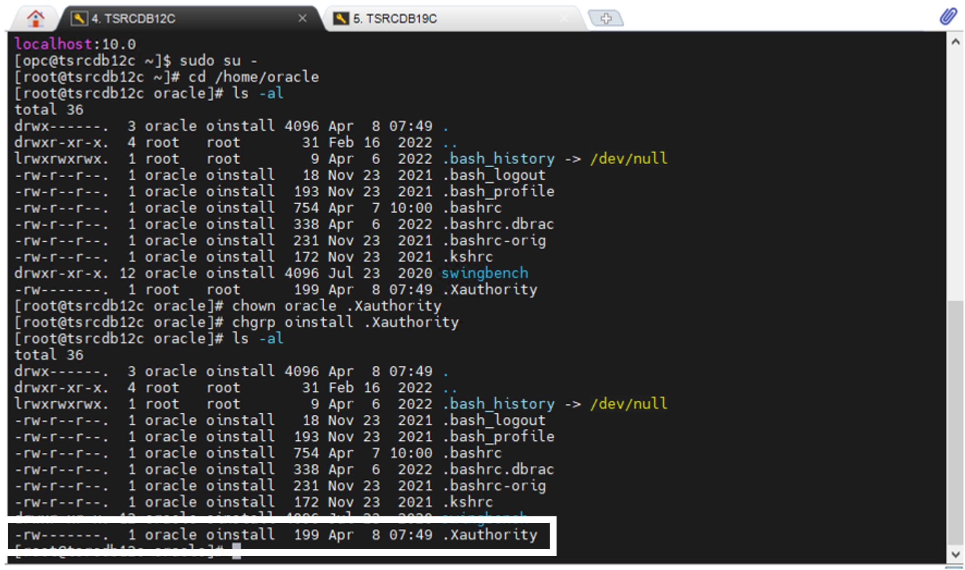965x570 pixels.
Task: Click the scrollbar down arrow
Action: (955, 554)
